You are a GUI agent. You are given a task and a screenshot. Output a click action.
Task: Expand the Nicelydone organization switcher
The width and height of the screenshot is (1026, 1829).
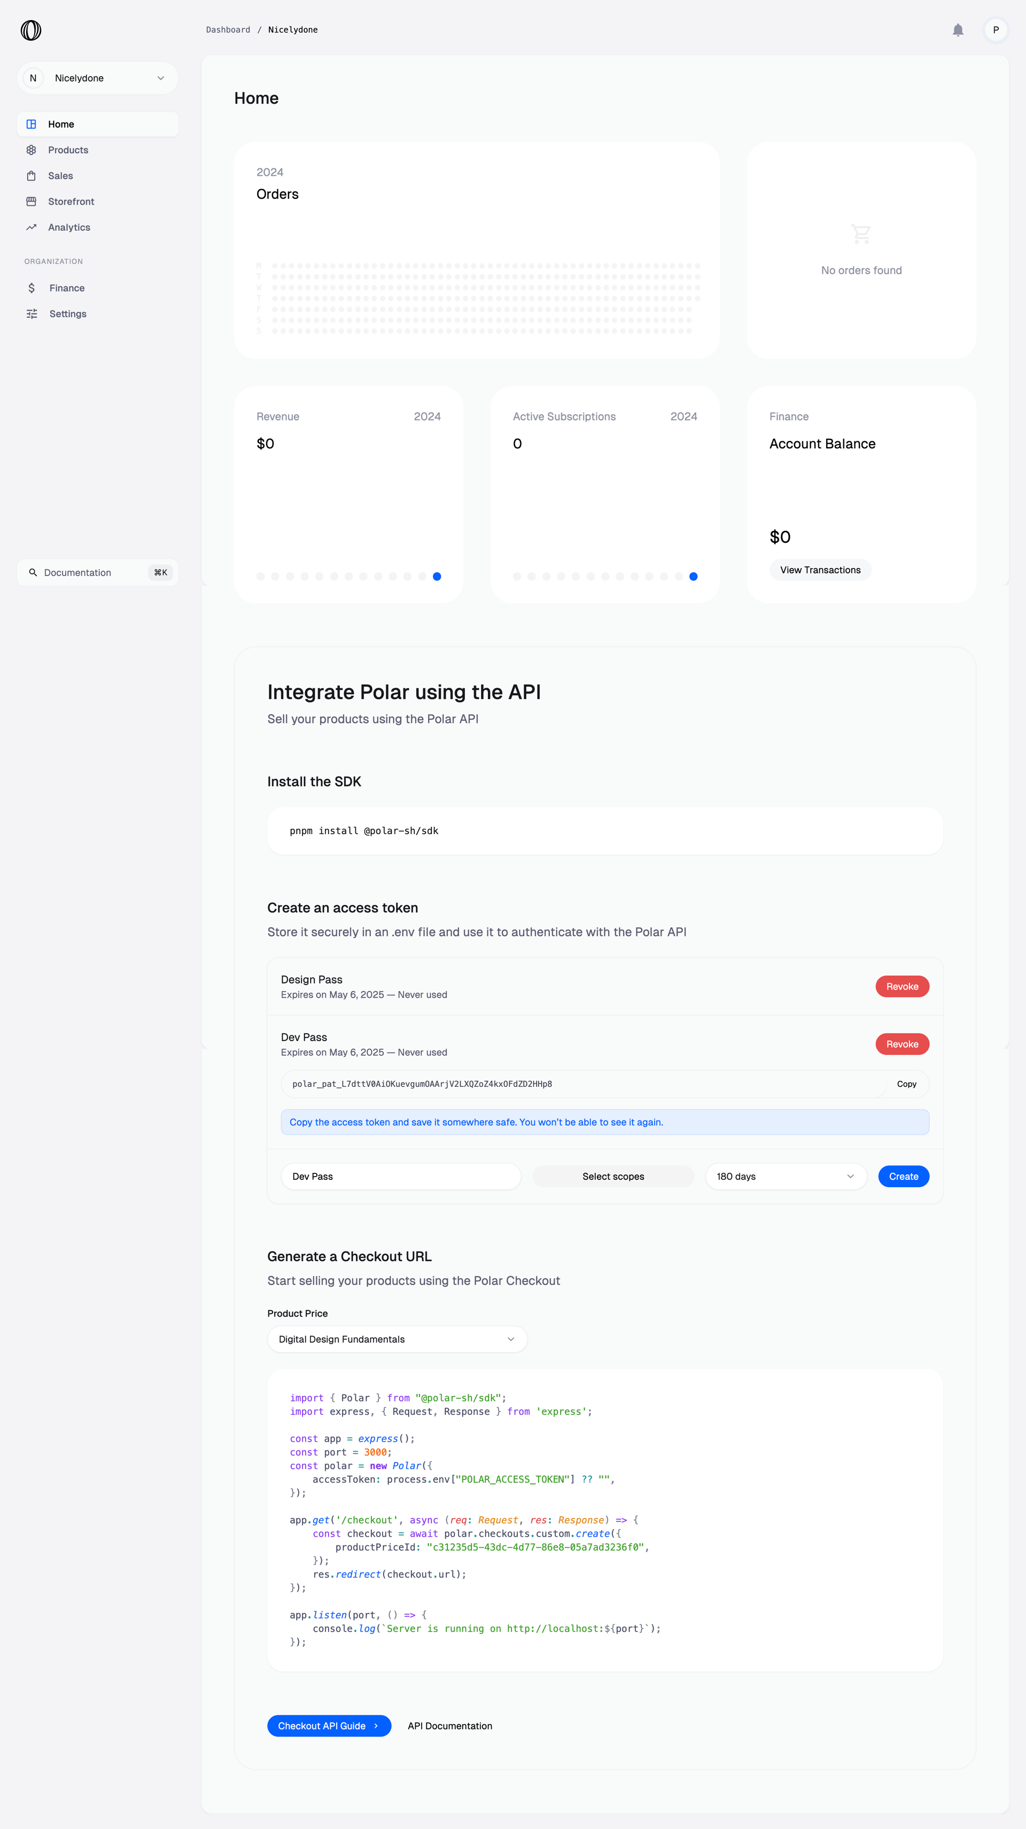[97, 77]
